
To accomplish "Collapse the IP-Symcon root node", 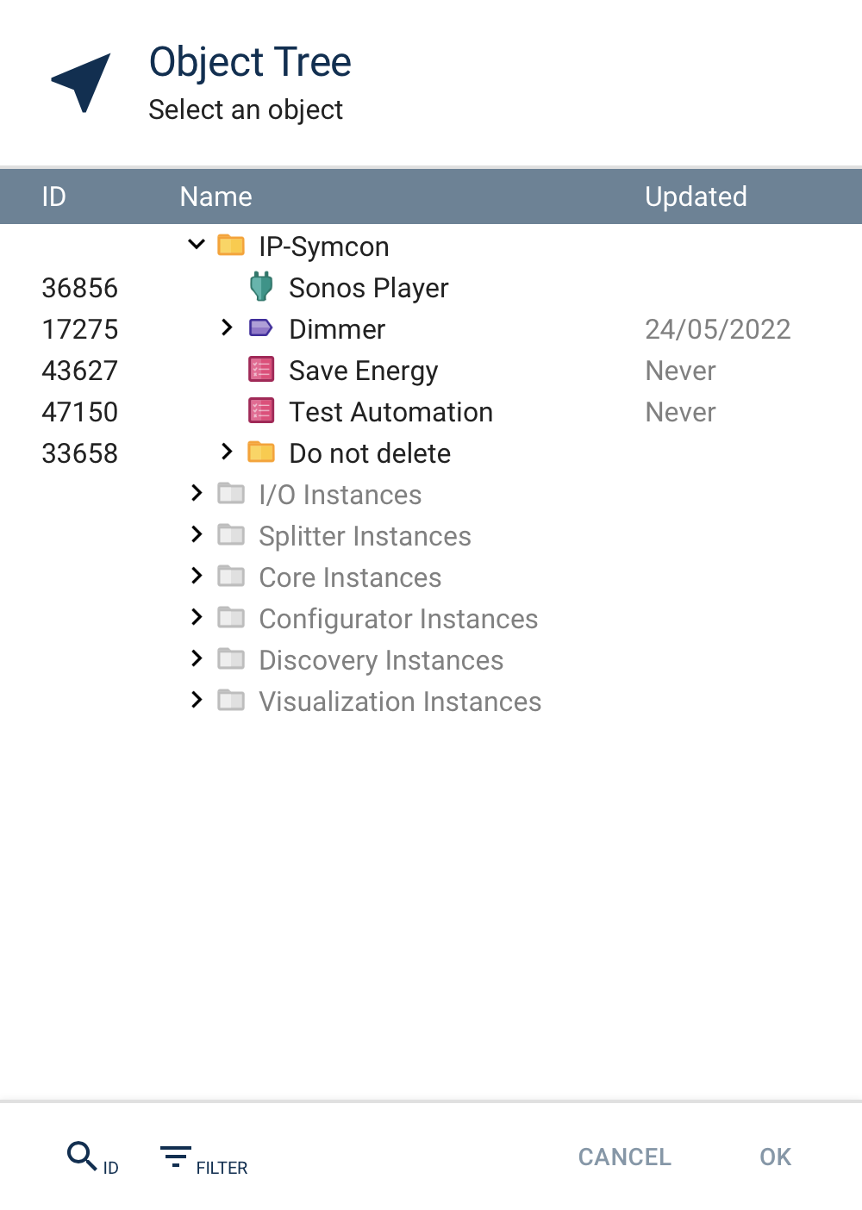I will (197, 245).
